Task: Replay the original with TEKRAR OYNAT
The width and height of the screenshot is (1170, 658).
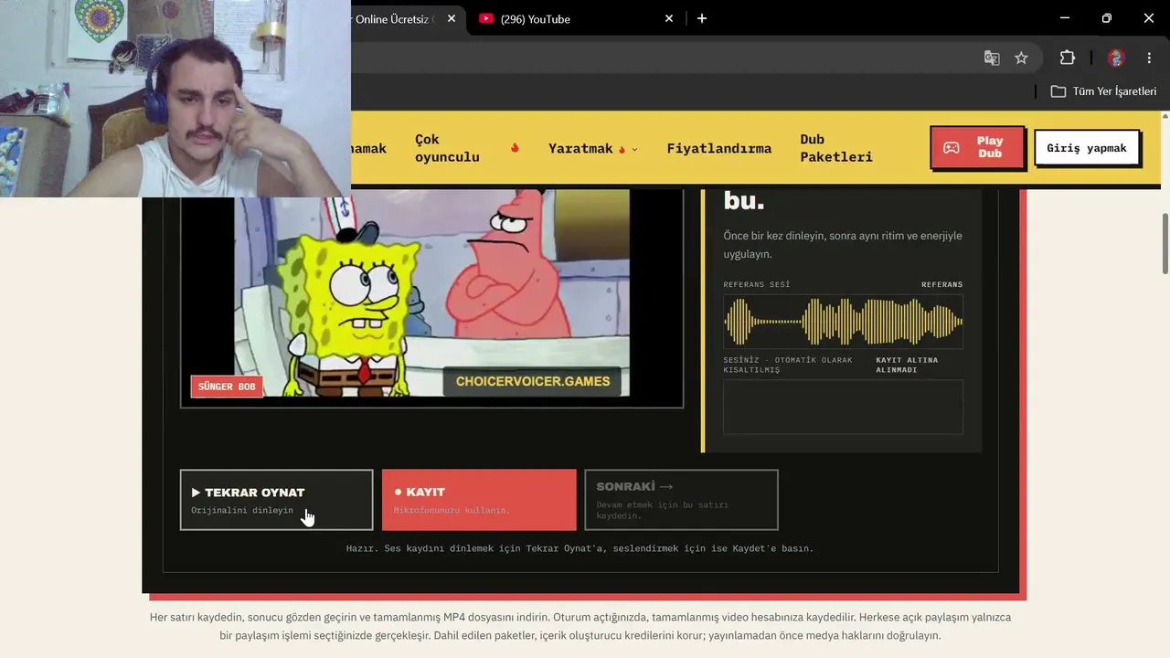Action: (276, 500)
